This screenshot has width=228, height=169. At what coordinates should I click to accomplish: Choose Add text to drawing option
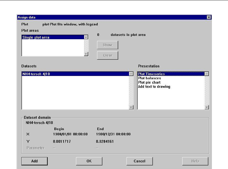(x=171, y=87)
